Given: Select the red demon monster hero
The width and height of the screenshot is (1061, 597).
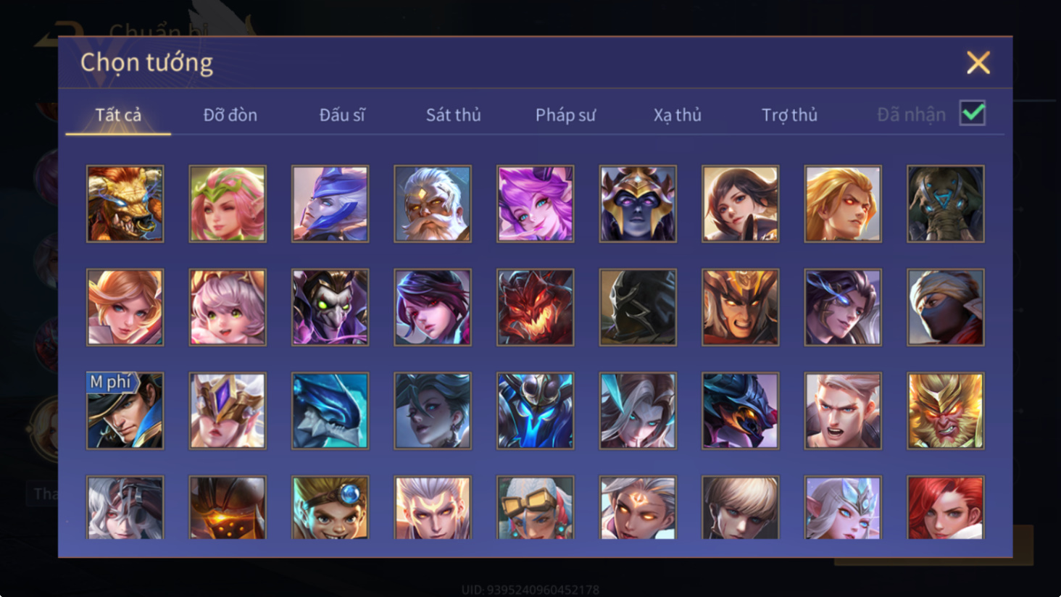Looking at the screenshot, I should point(535,307).
